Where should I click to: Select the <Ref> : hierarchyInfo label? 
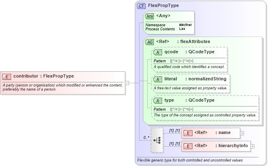click(221, 146)
